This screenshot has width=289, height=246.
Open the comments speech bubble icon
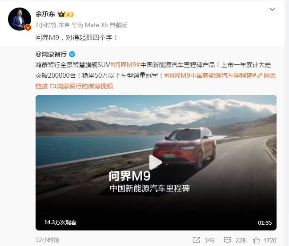click(x=227, y=240)
